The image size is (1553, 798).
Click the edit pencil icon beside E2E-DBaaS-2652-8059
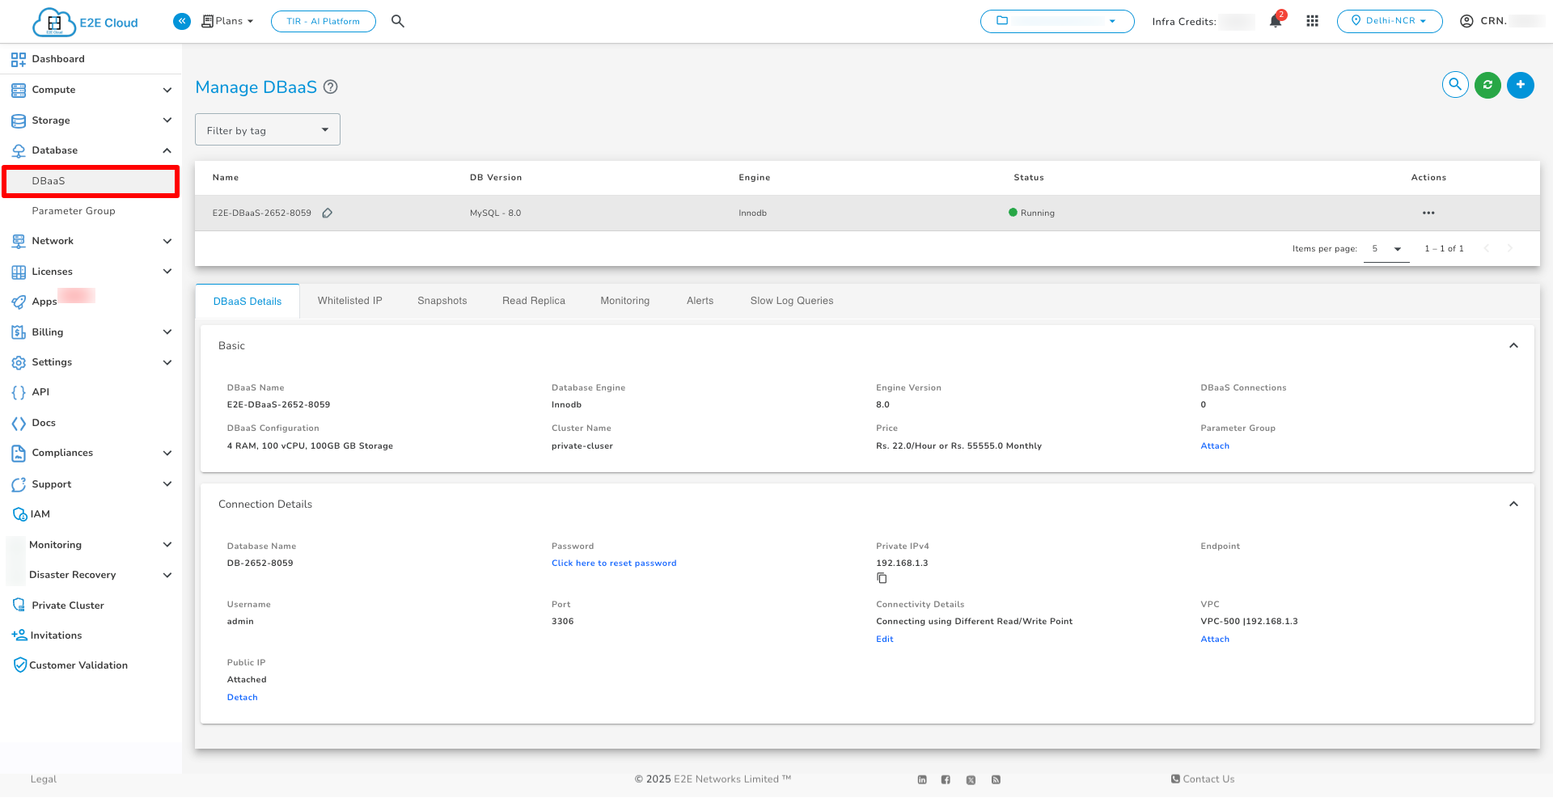point(328,213)
